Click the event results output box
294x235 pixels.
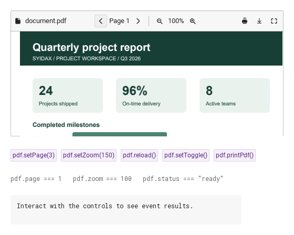(126, 210)
